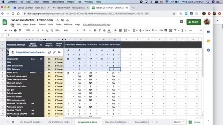The height and width of the screenshot is (125, 223).
Task: Open the text rotation dropdown
Action: (x=154, y=30)
